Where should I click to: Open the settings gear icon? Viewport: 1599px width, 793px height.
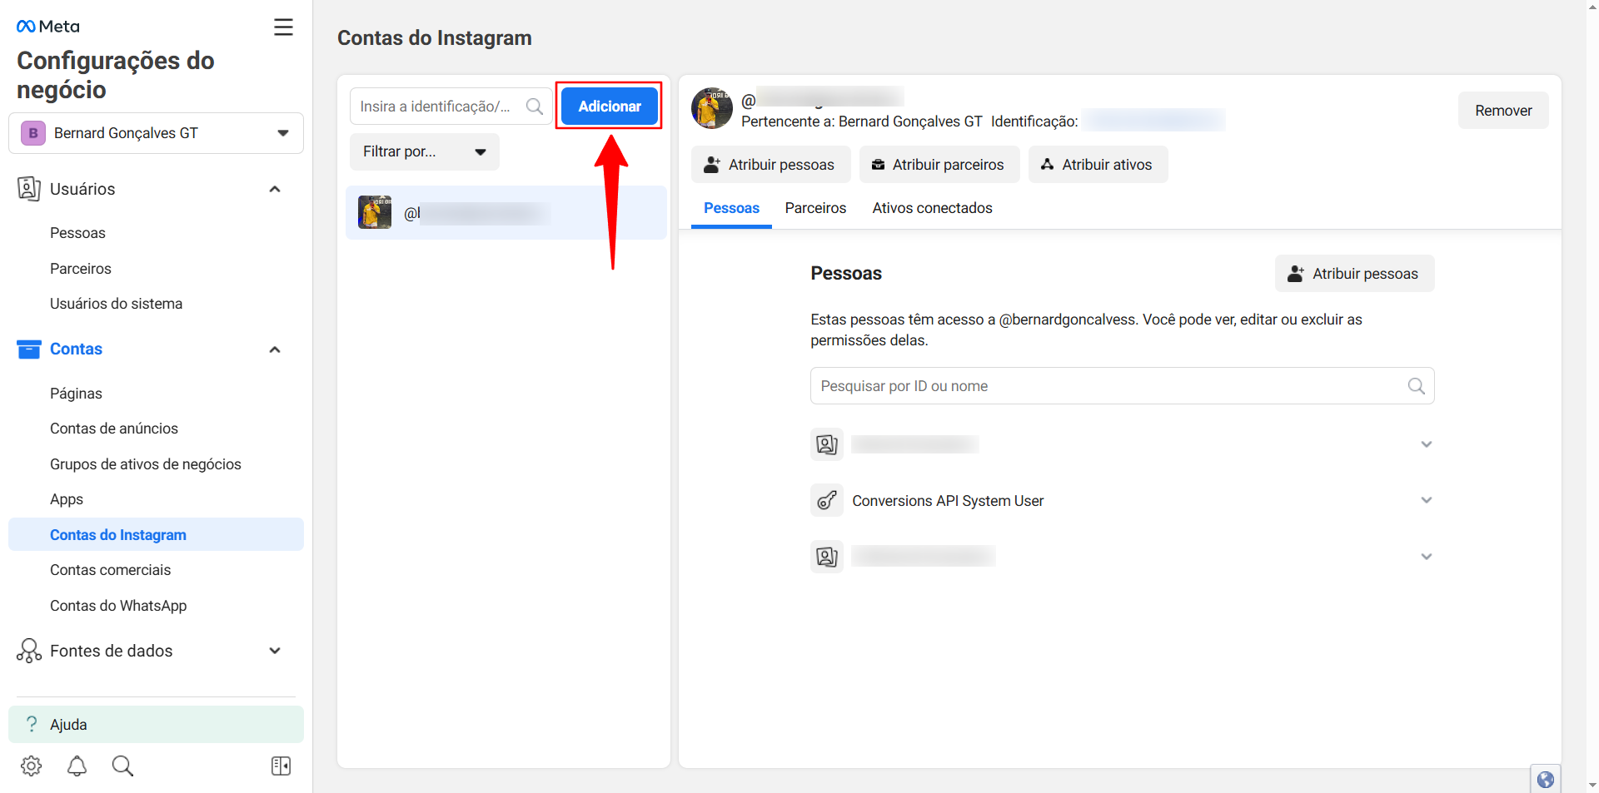pos(32,766)
